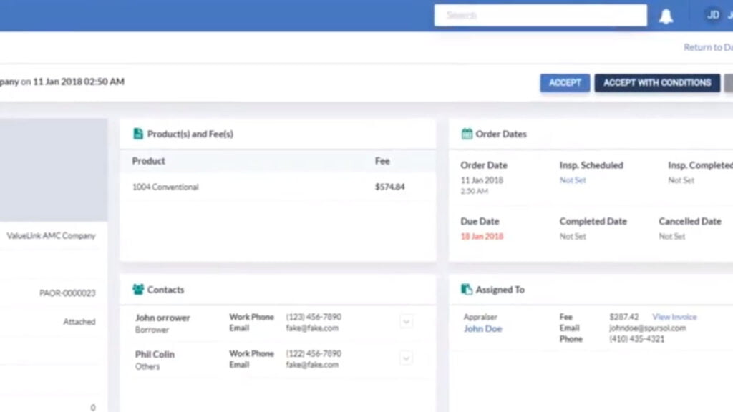Open the View Invoice link
Screen dimensions: 733x412
pos(674,317)
